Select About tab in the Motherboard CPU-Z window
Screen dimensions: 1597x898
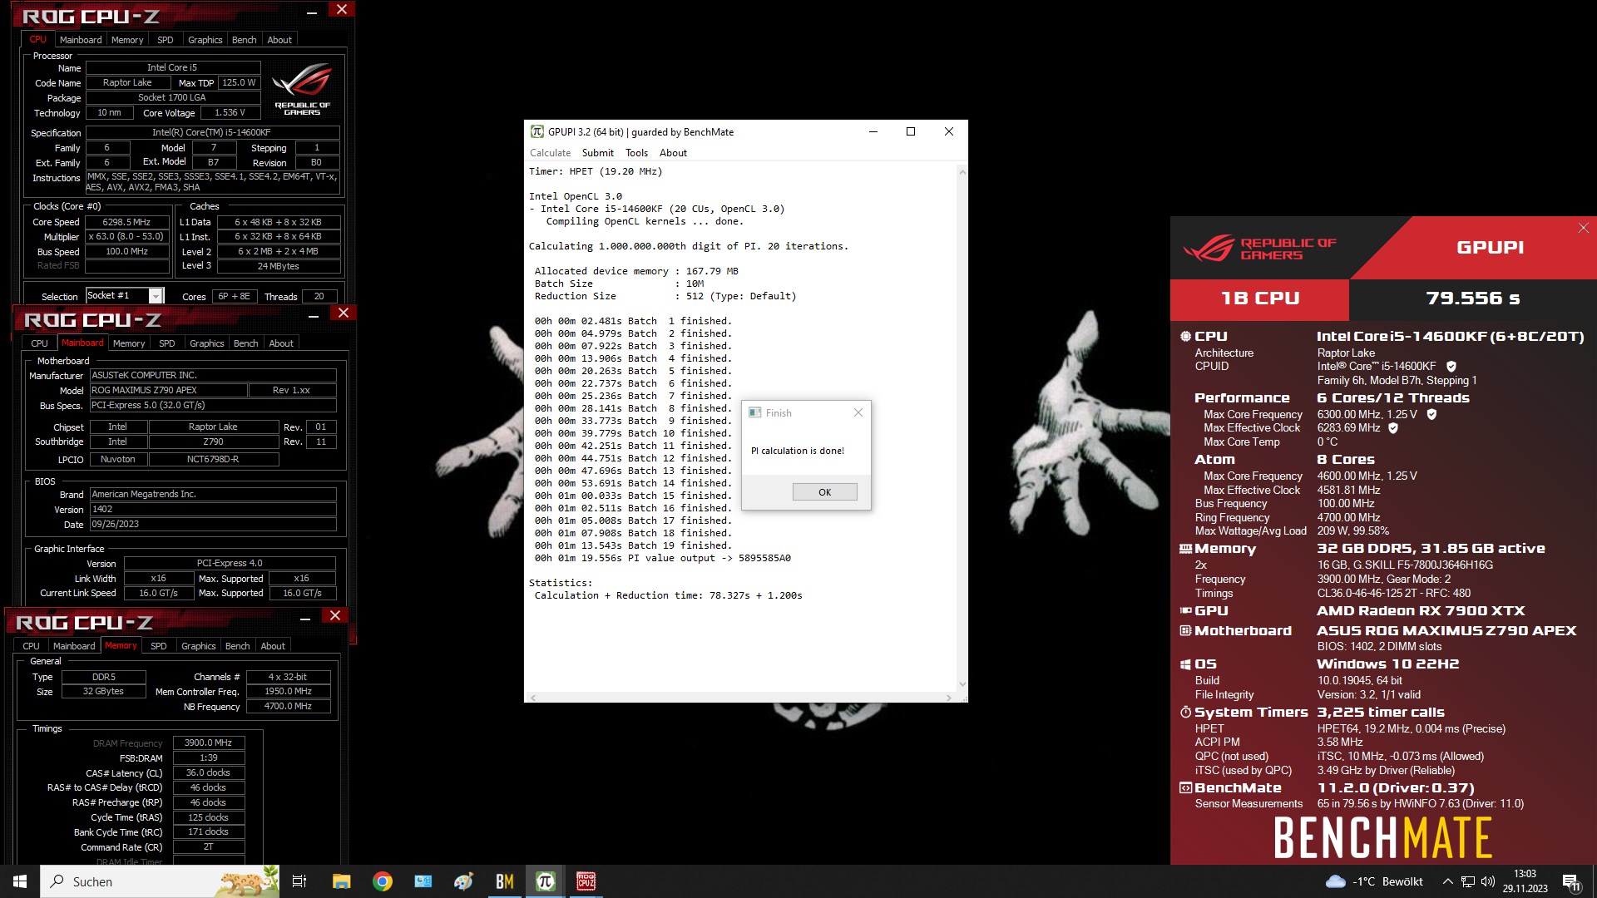pos(281,343)
